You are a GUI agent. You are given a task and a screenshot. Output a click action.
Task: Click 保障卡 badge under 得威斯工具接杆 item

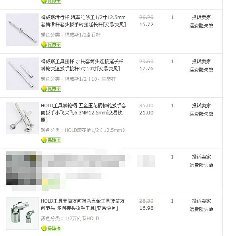pos(51,89)
